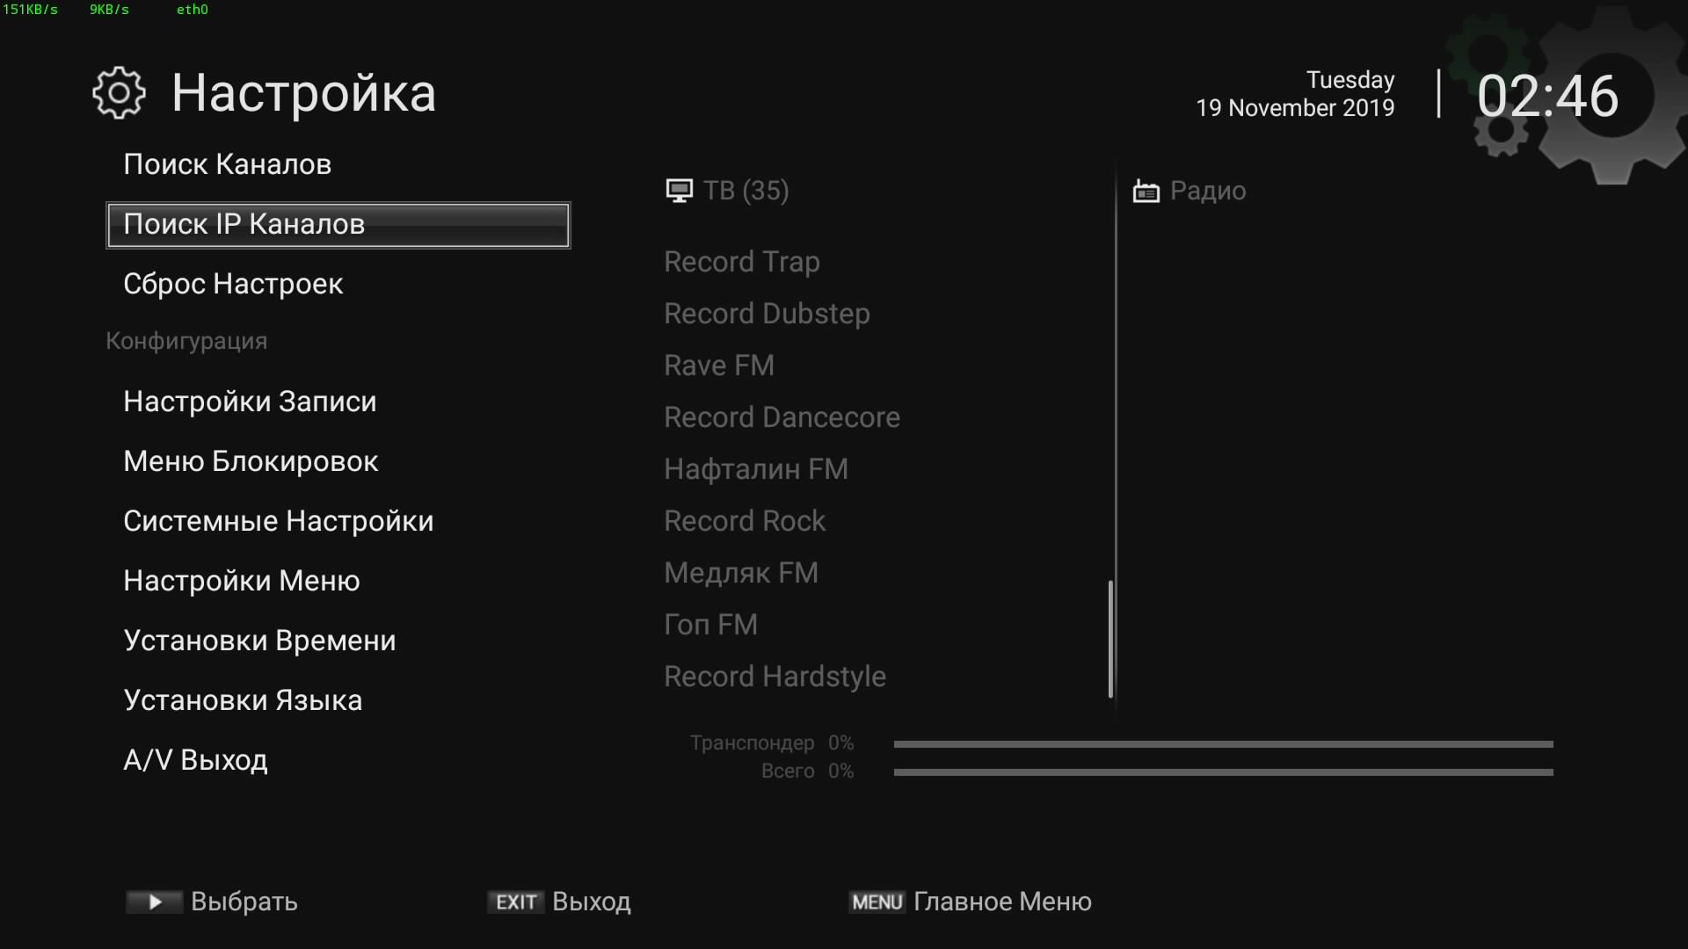Select Record Hardstyle channel

[775, 677]
